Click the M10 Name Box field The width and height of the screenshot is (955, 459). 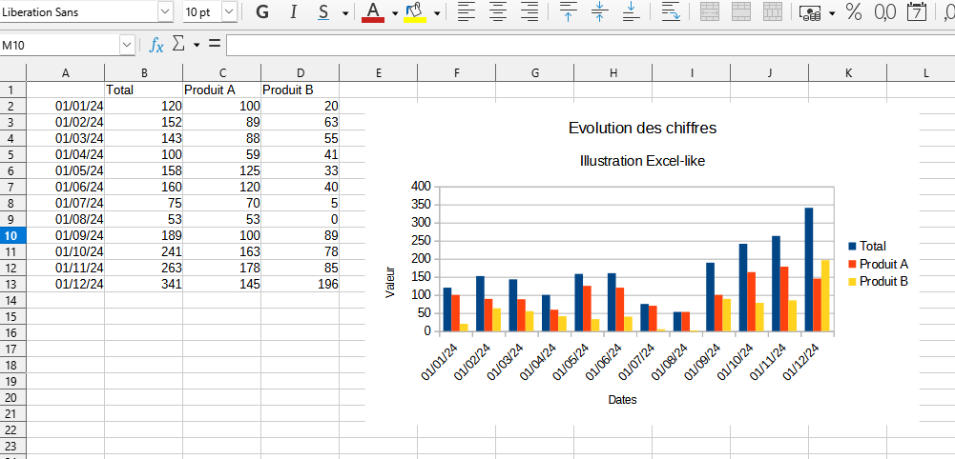coord(60,45)
